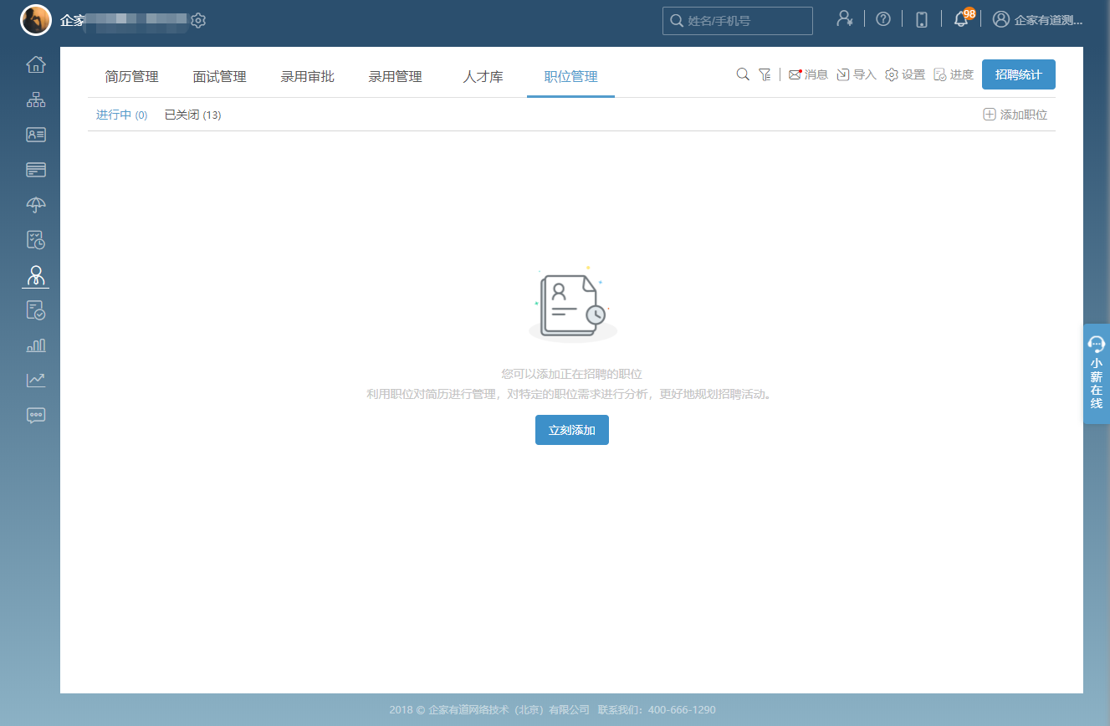1110x726 pixels.
Task: Open 设置 settings in toolbar
Action: click(x=905, y=74)
